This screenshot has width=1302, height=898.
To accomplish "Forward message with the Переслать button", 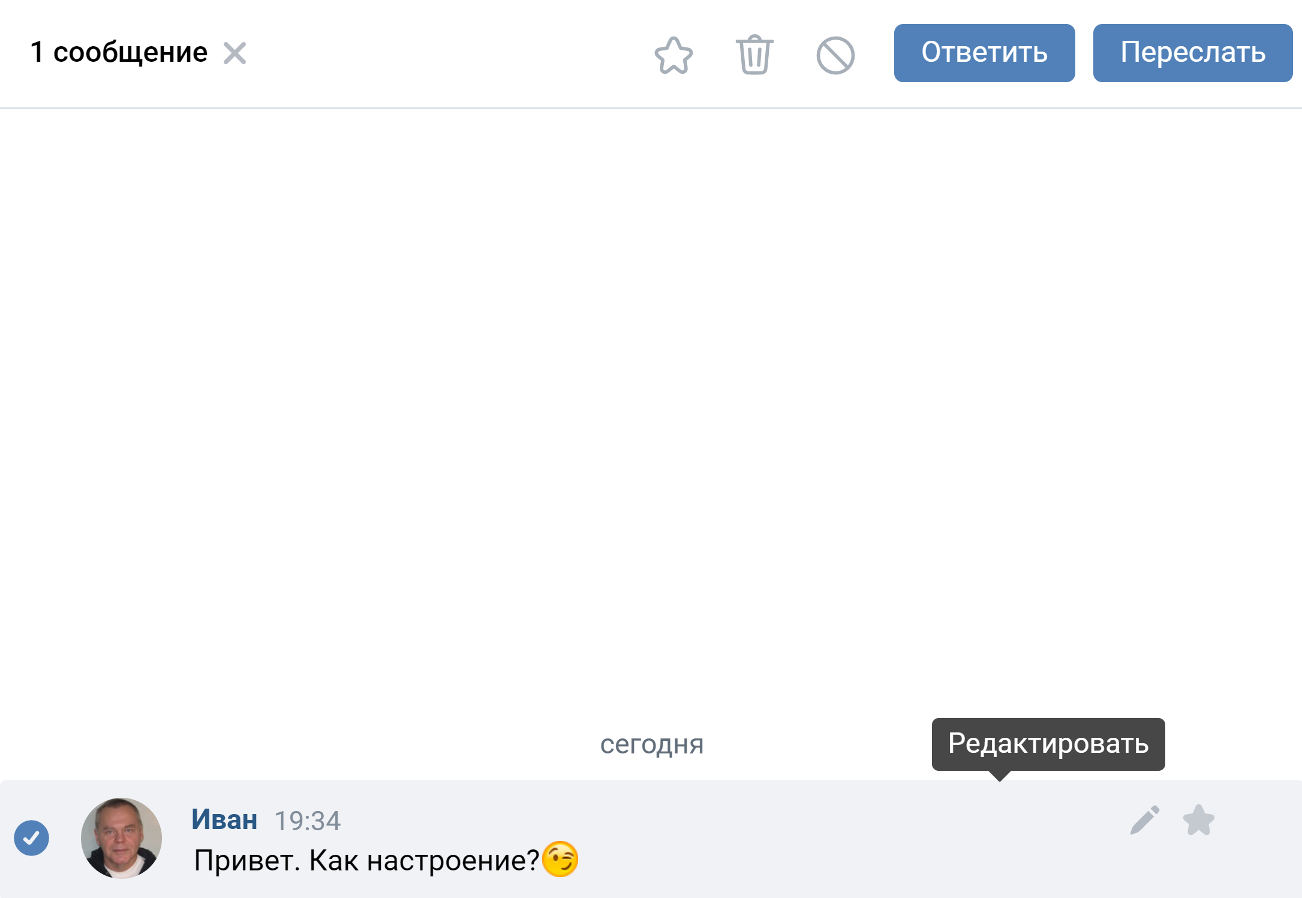I will click(1192, 53).
